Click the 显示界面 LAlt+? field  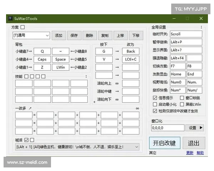[x=186, y=50]
